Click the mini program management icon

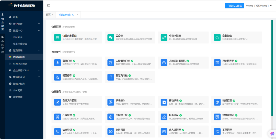pyautogui.click(x=164, y=37)
